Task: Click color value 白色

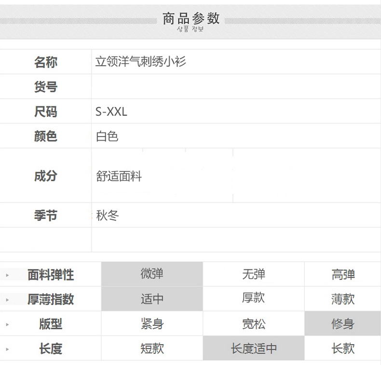Action: coord(107,136)
